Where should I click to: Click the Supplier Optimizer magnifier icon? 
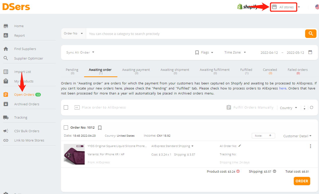pos(6,58)
